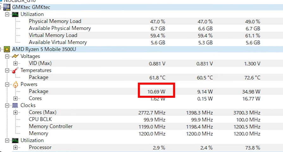
Task: Collapse the Clocks section
Action: (x=7, y=105)
